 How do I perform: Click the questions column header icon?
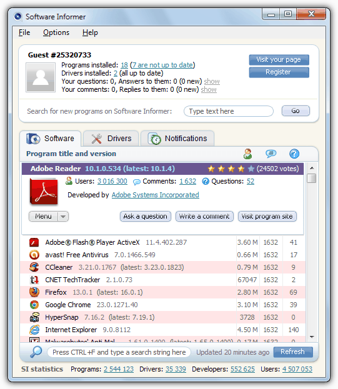[x=294, y=154]
